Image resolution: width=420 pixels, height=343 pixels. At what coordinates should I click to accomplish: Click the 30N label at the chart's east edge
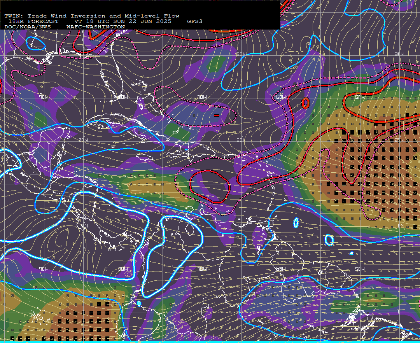pos(399,54)
